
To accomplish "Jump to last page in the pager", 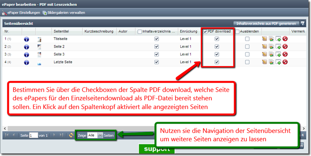I will (x=61, y=135).
